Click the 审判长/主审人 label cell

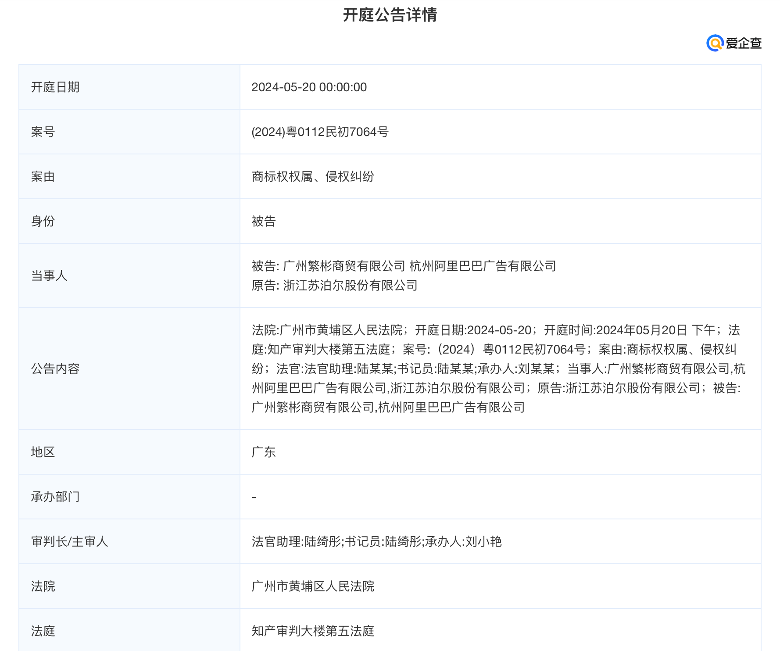[129, 541]
